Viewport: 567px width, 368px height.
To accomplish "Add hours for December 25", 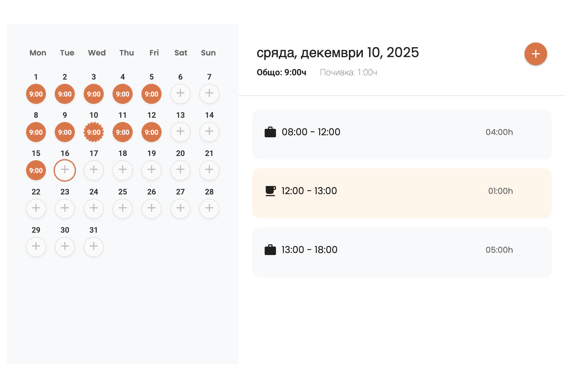I will pyautogui.click(x=122, y=209).
